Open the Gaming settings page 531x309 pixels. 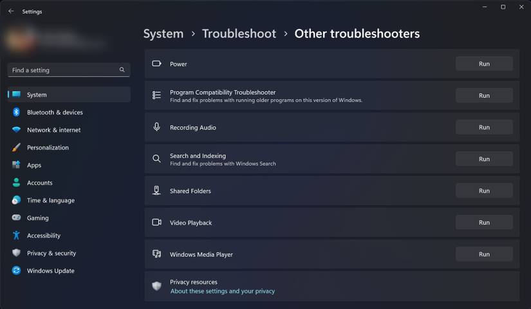(37, 218)
